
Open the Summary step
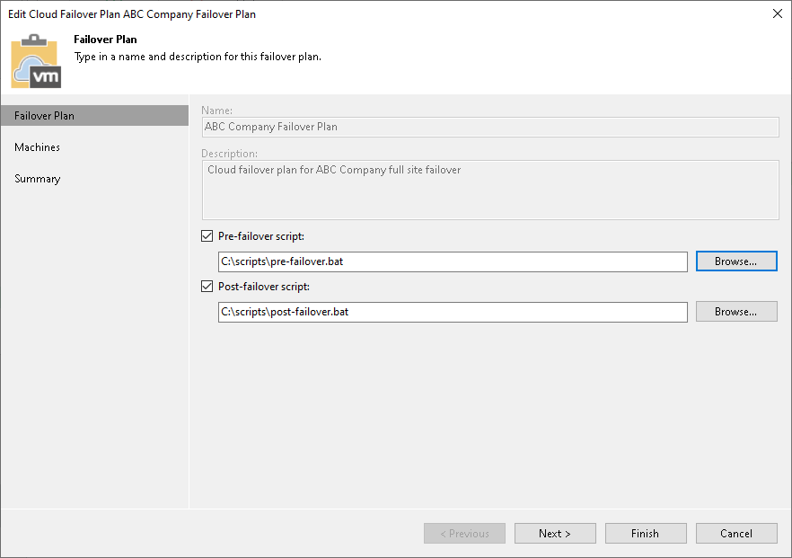[37, 178]
